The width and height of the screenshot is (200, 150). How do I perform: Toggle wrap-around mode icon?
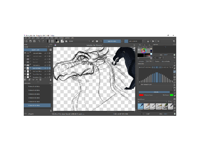pyautogui.click(x=158, y=41)
